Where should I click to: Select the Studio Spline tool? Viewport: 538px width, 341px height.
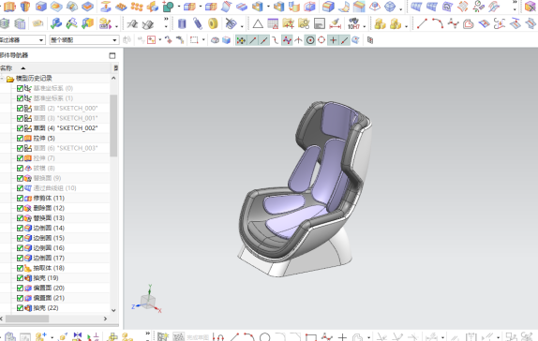(x=453, y=23)
